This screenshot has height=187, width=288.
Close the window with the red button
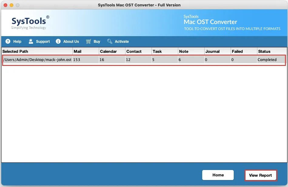5,5
